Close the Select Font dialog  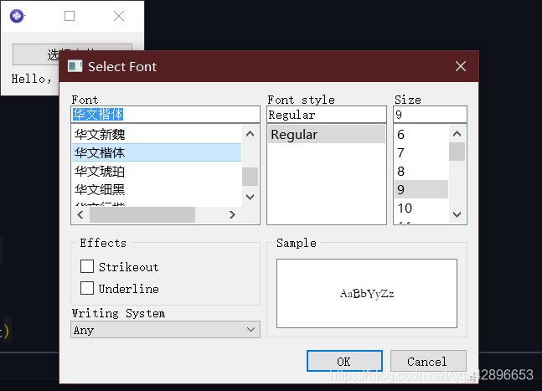[x=461, y=66]
